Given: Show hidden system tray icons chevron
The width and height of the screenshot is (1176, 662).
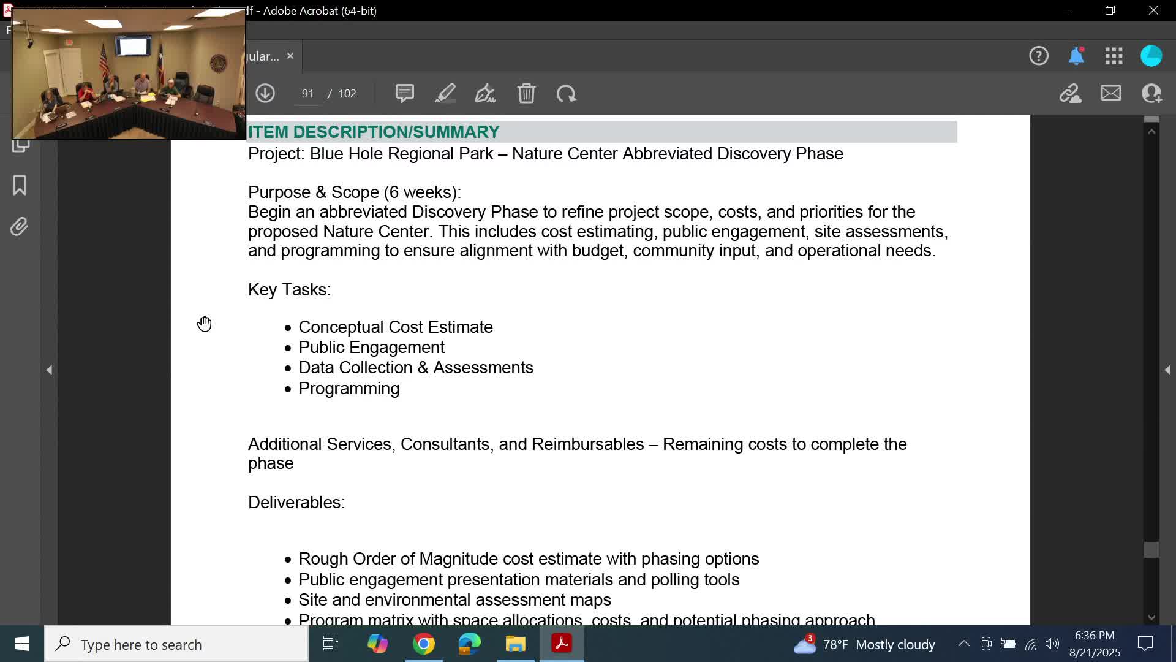Looking at the screenshot, I should [963, 644].
